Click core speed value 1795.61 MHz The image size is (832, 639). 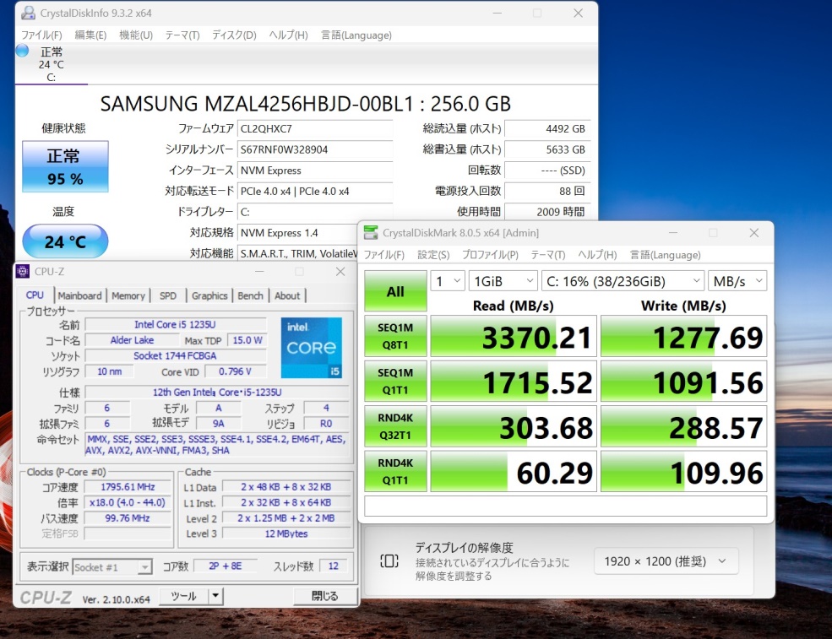click(x=128, y=487)
